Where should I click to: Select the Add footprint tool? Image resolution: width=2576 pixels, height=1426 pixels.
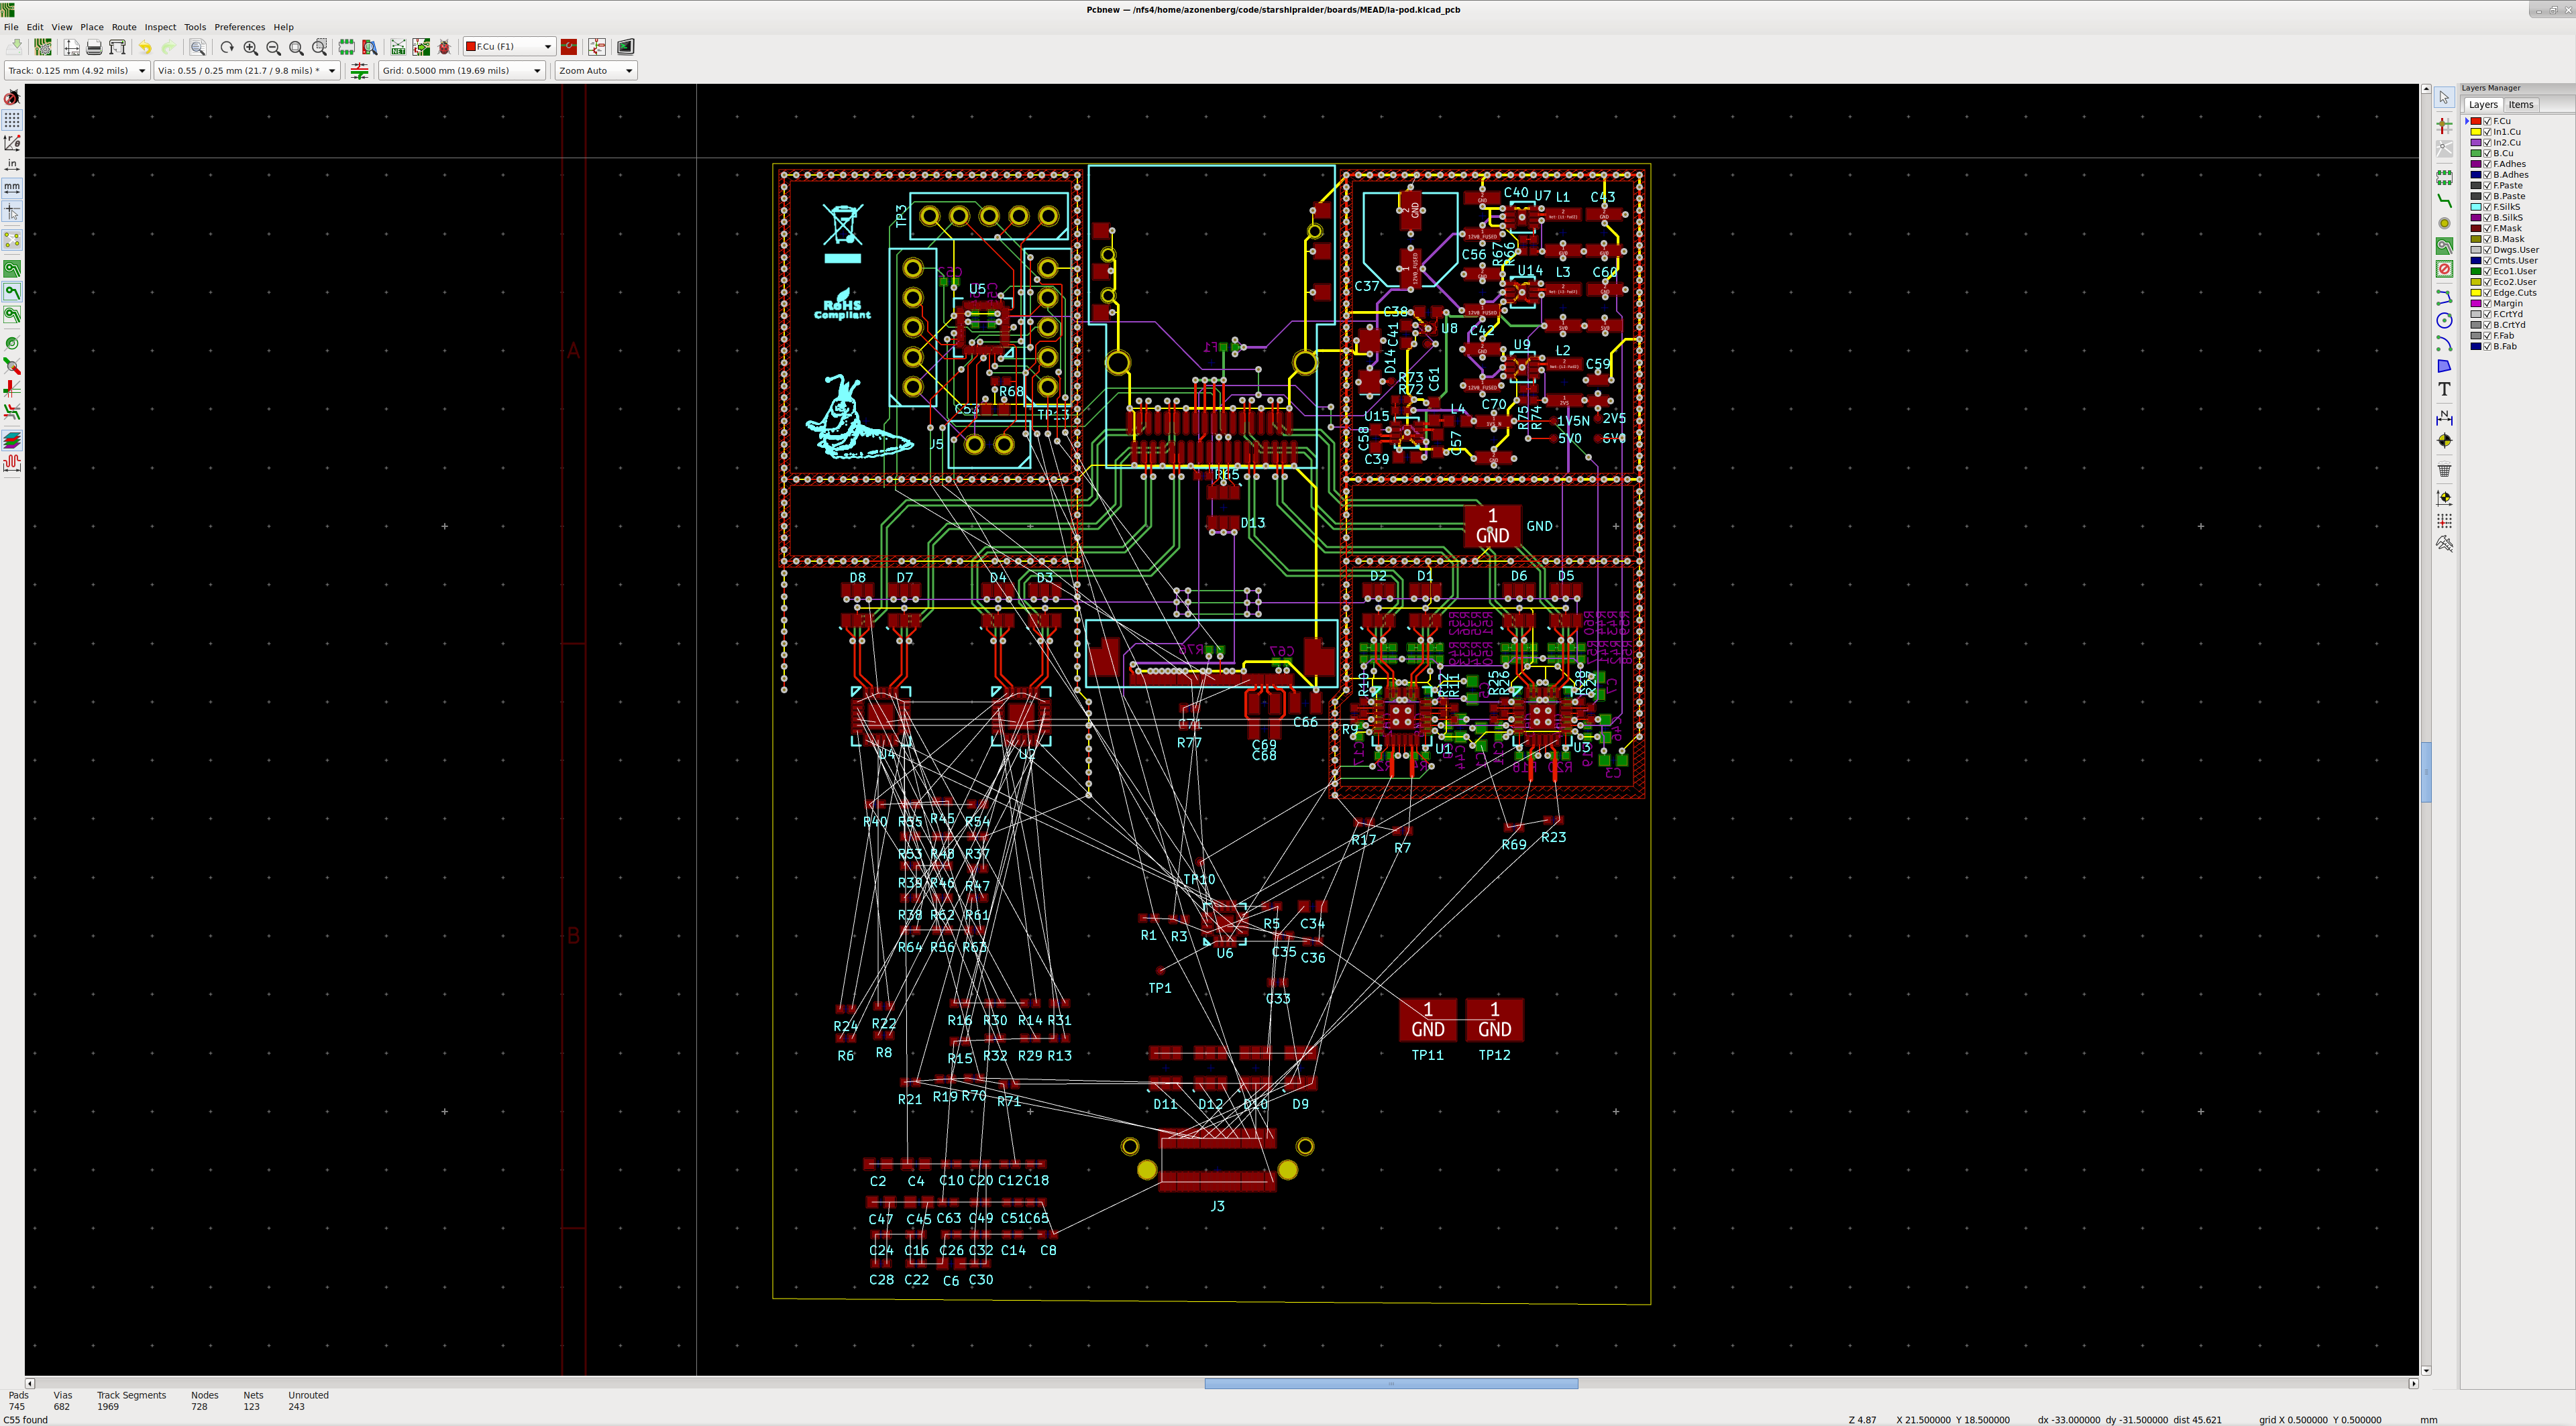click(x=2444, y=177)
